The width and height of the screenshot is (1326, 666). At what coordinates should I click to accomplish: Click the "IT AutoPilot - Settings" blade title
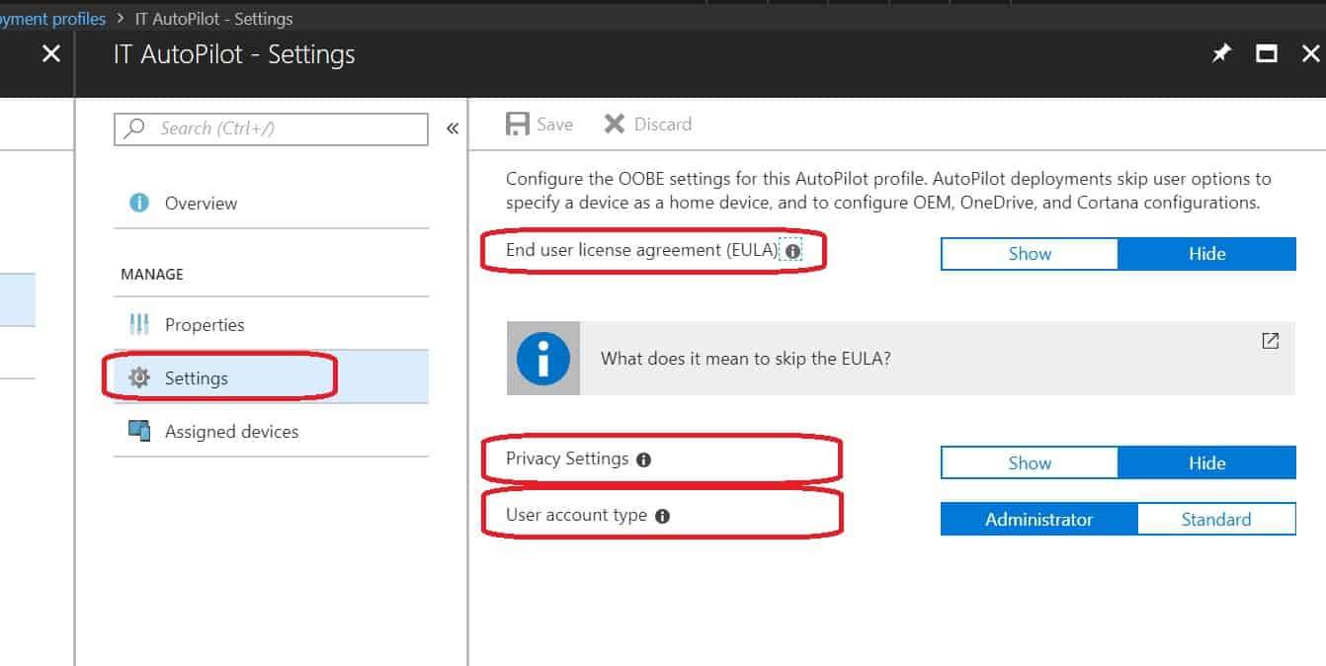(x=234, y=54)
